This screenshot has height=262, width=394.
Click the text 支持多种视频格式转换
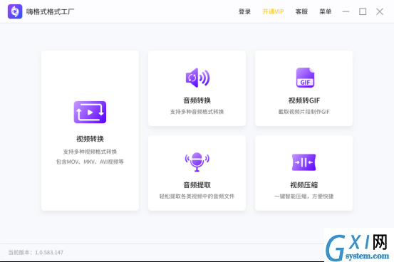(90, 152)
